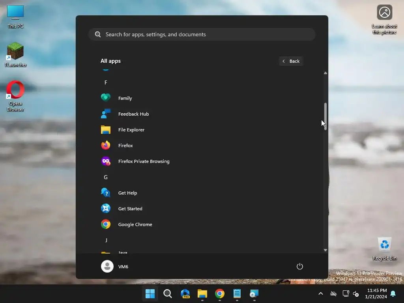404x303 pixels.
Task: Click the Firefox Private Browsing label
Action: point(144,161)
